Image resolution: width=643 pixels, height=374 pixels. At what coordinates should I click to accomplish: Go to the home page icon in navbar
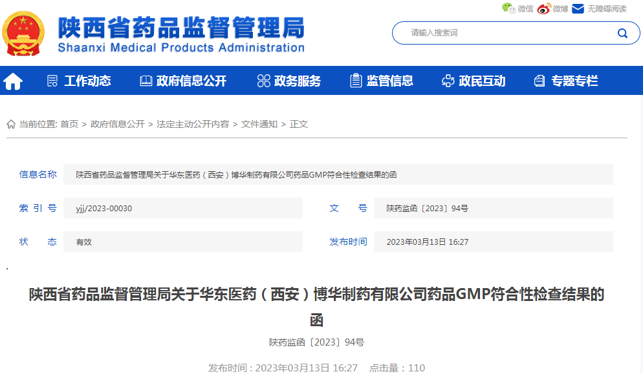pyautogui.click(x=13, y=81)
